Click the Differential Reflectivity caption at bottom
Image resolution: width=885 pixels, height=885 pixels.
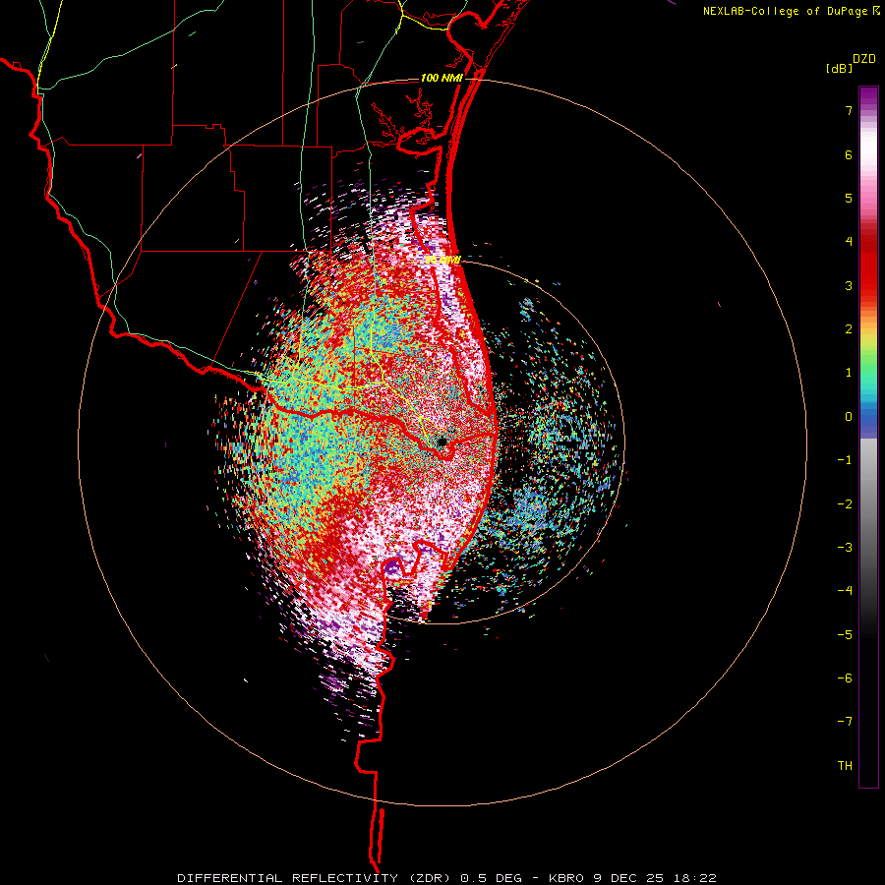tap(446, 878)
